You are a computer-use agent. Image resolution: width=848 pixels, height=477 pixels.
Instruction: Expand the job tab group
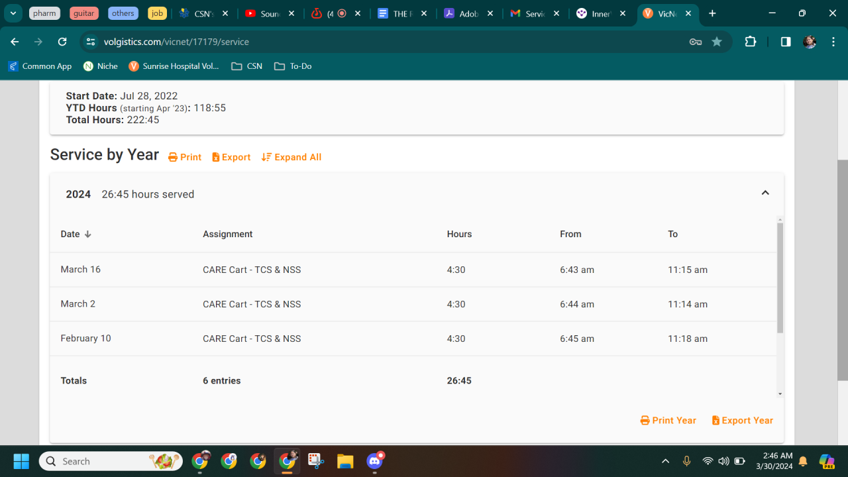click(x=157, y=13)
